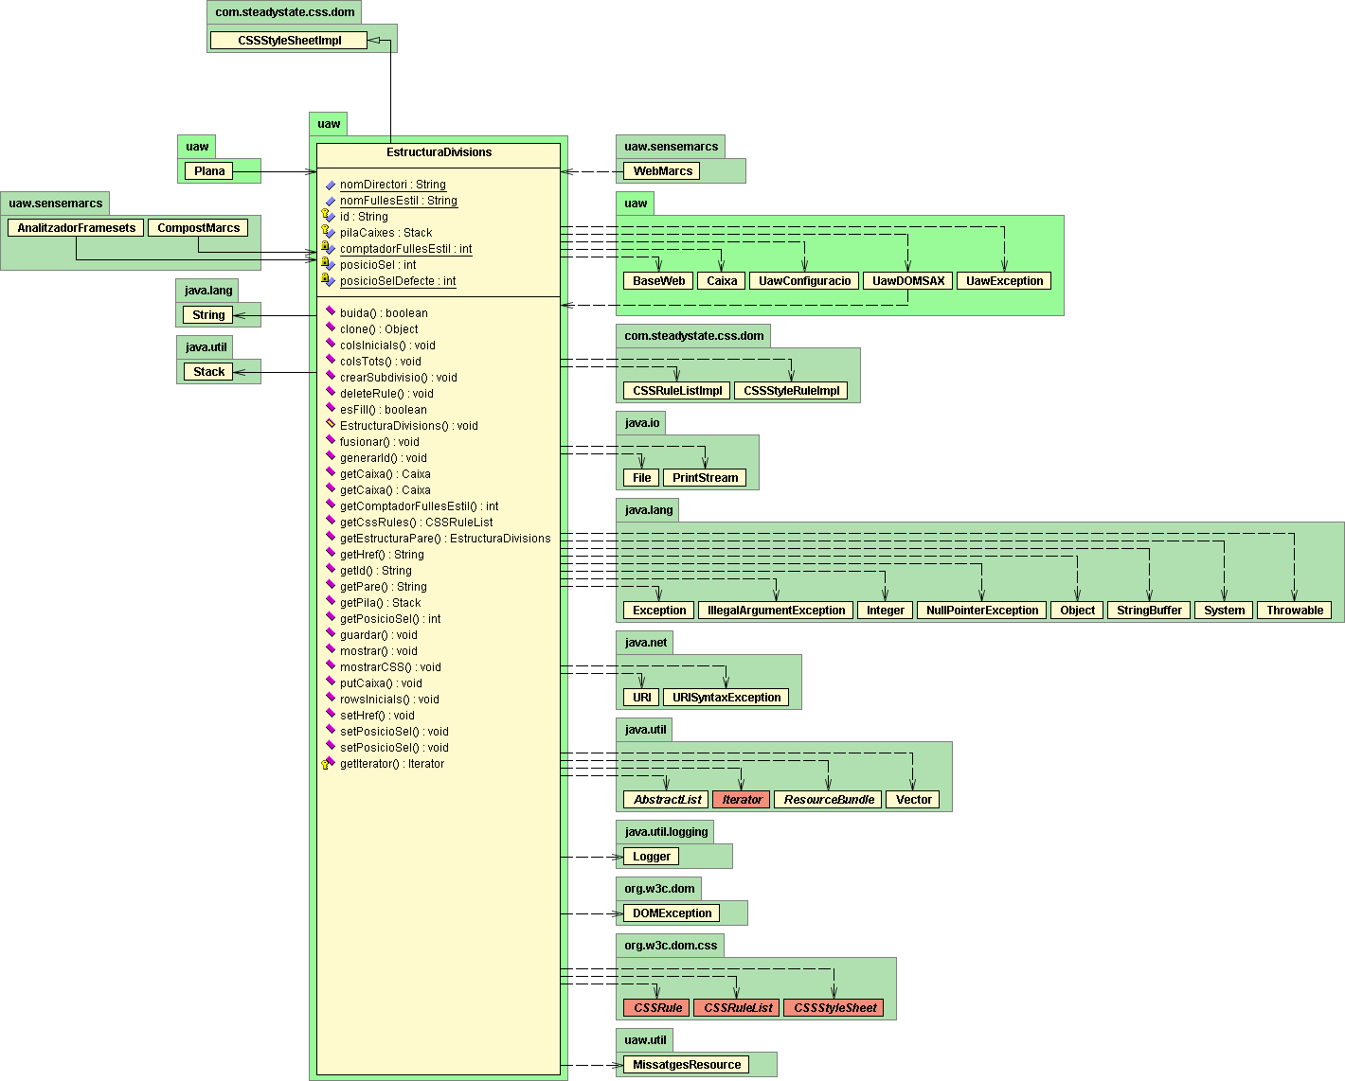Click the key icon next to pilaCaixes
The image size is (1345, 1081).
click(x=328, y=232)
